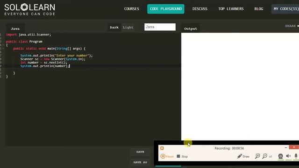299x168 pixels.
Task: Activate the Draw pencil tool
Action: pyautogui.click(x=243, y=156)
